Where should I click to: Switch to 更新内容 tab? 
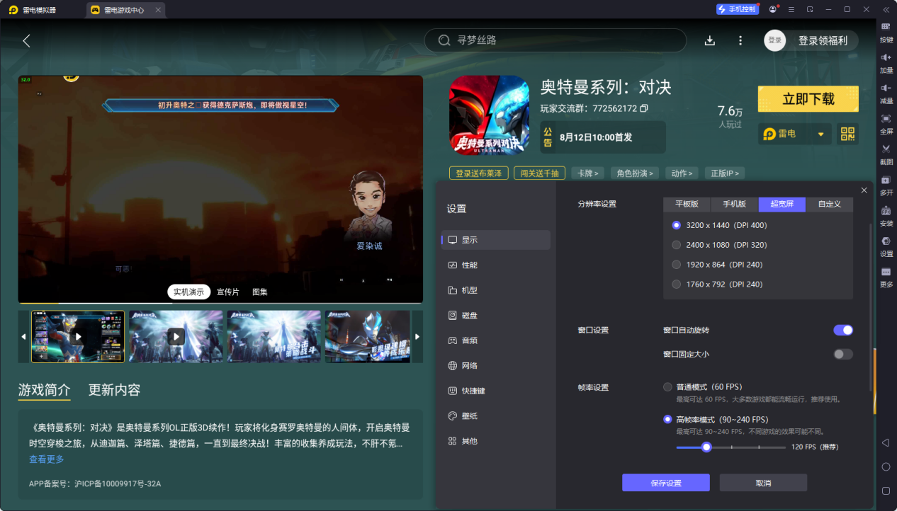[x=114, y=390]
